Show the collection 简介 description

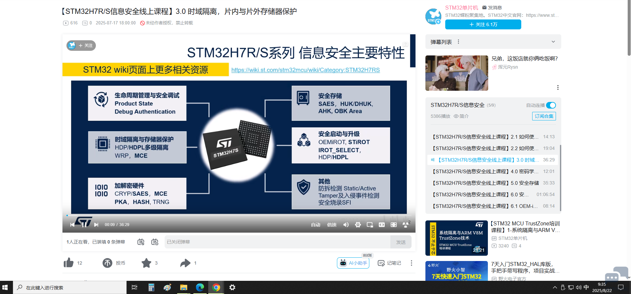tap(461, 116)
